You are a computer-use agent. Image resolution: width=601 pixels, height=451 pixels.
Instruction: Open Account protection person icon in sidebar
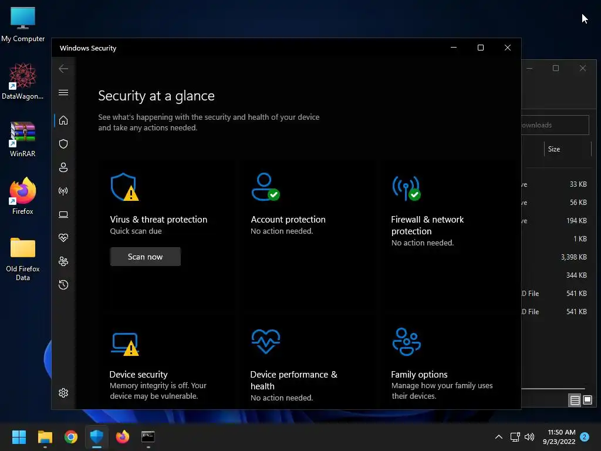click(63, 167)
